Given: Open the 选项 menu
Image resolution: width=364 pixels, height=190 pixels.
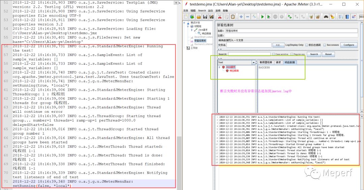Looking at the screenshot, I should click(218, 11).
